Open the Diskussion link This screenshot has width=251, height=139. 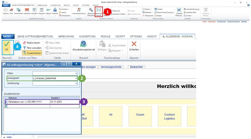212,22
